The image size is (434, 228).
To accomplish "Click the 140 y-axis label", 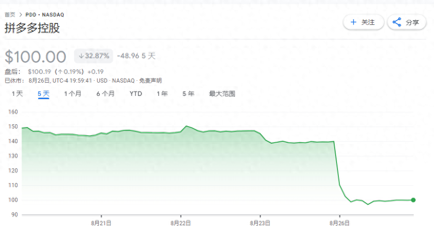I will click(x=13, y=141).
